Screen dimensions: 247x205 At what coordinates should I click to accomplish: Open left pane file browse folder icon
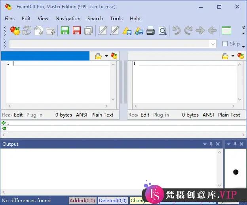point(99,56)
